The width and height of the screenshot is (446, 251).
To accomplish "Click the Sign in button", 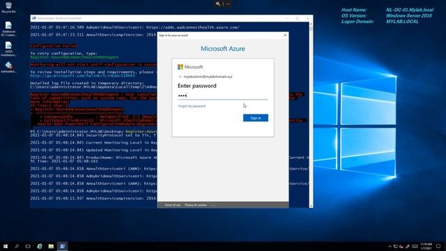I will point(256,118).
